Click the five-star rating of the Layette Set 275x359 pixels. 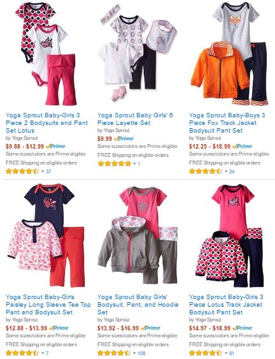[114, 163]
